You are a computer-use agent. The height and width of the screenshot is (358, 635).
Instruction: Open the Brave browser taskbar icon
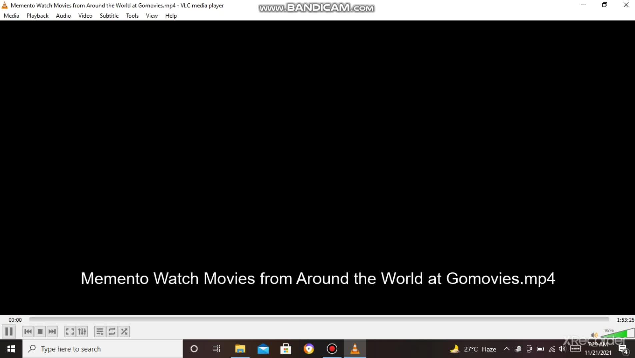[309, 349]
